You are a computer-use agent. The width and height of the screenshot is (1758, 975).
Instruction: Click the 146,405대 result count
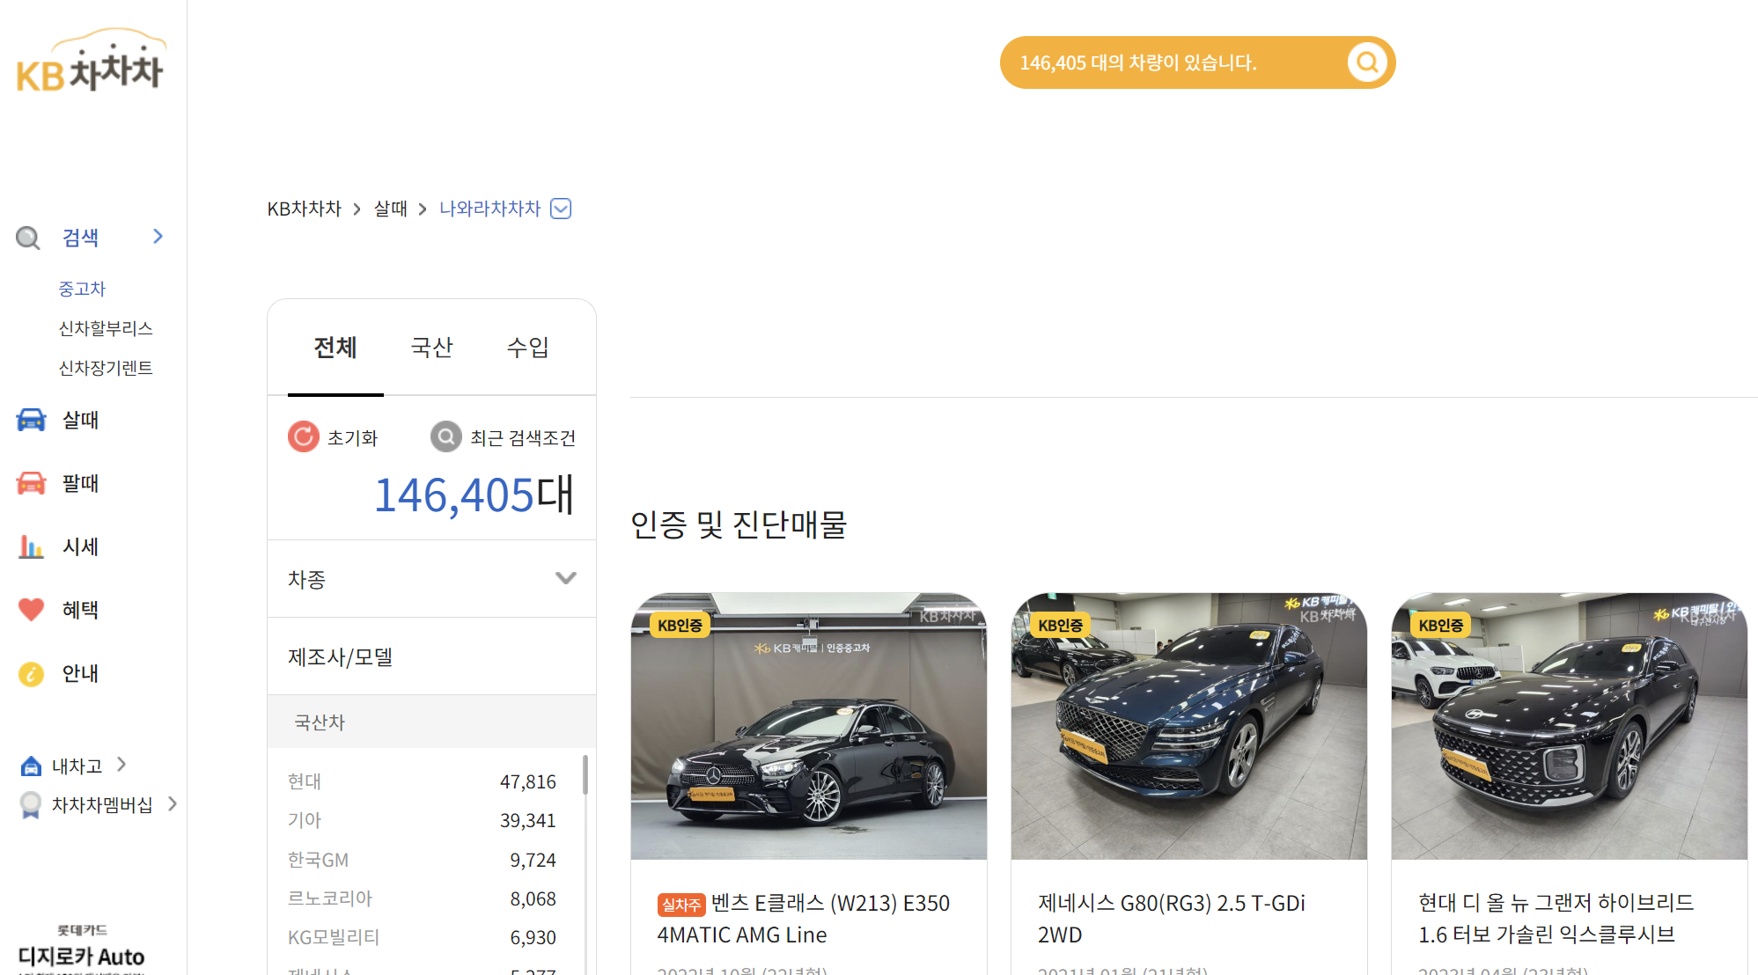[x=474, y=495]
